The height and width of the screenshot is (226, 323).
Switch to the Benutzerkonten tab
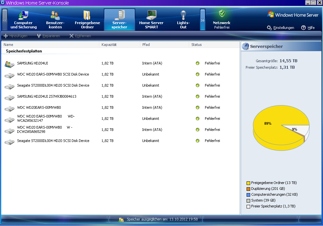click(55, 20)
